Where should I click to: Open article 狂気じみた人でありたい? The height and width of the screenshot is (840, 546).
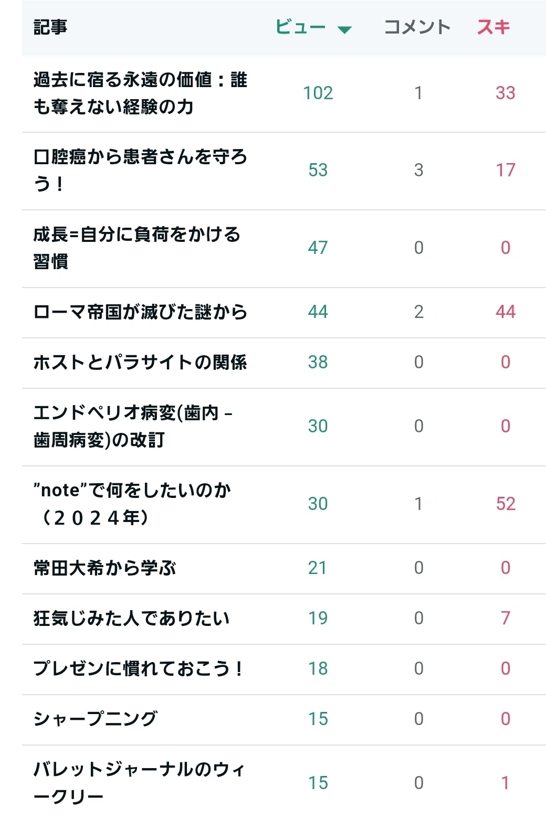[x=131, y=619]
